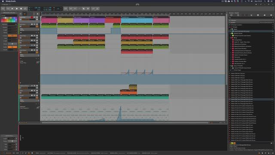The width and height of the screenshot is (275, 155).
Task: Click the automation write icon beside Record button
Action: 25,9
